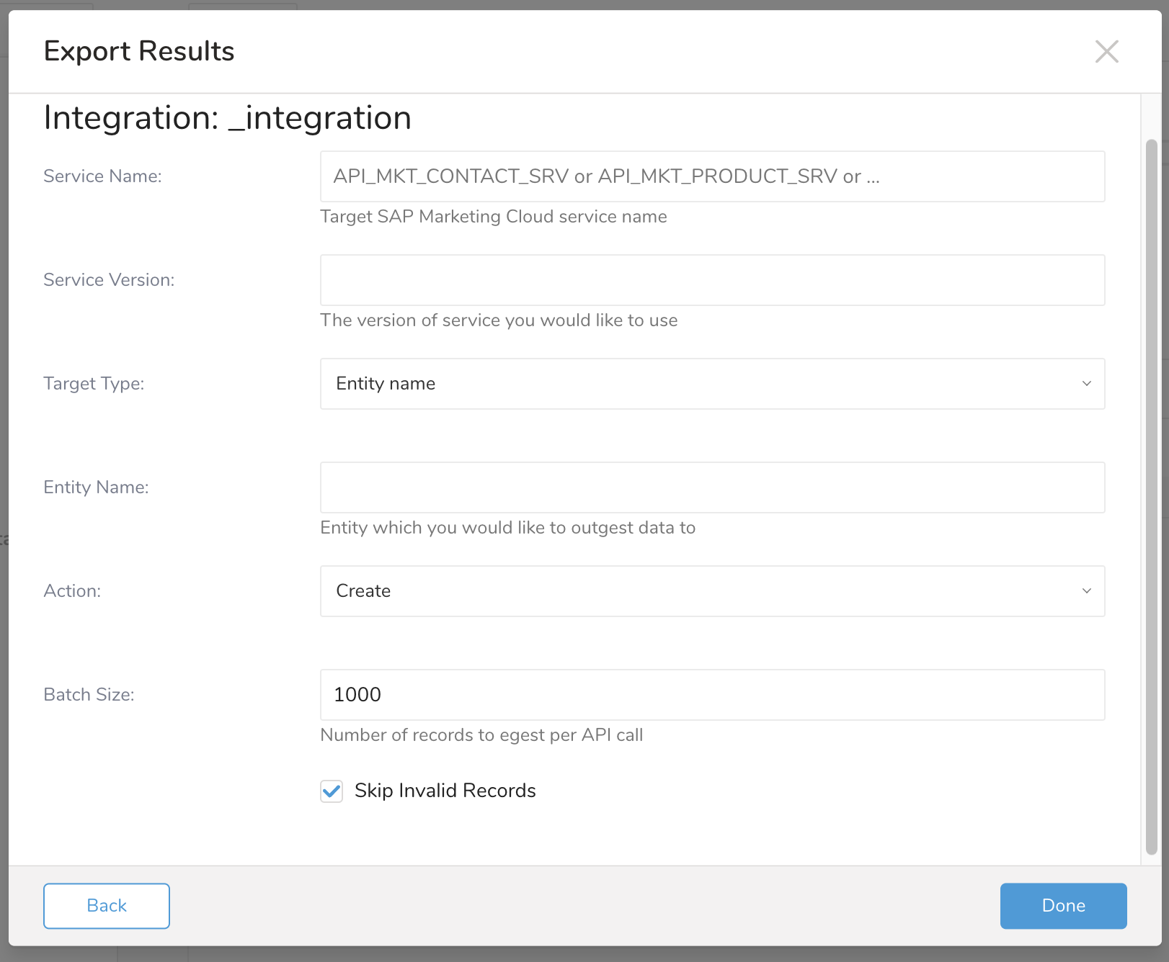Focus the Service Version text box

click(x=712, y=280)
